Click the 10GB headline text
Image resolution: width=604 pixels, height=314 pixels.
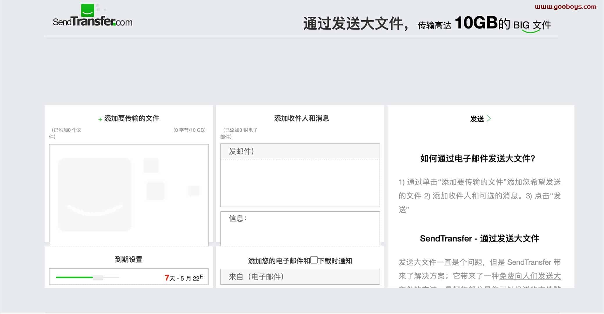click(476, 23)
